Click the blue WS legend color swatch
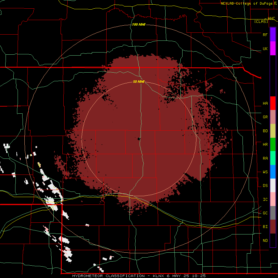This screenshot has width=278, height=278. [x=273, y=172]
